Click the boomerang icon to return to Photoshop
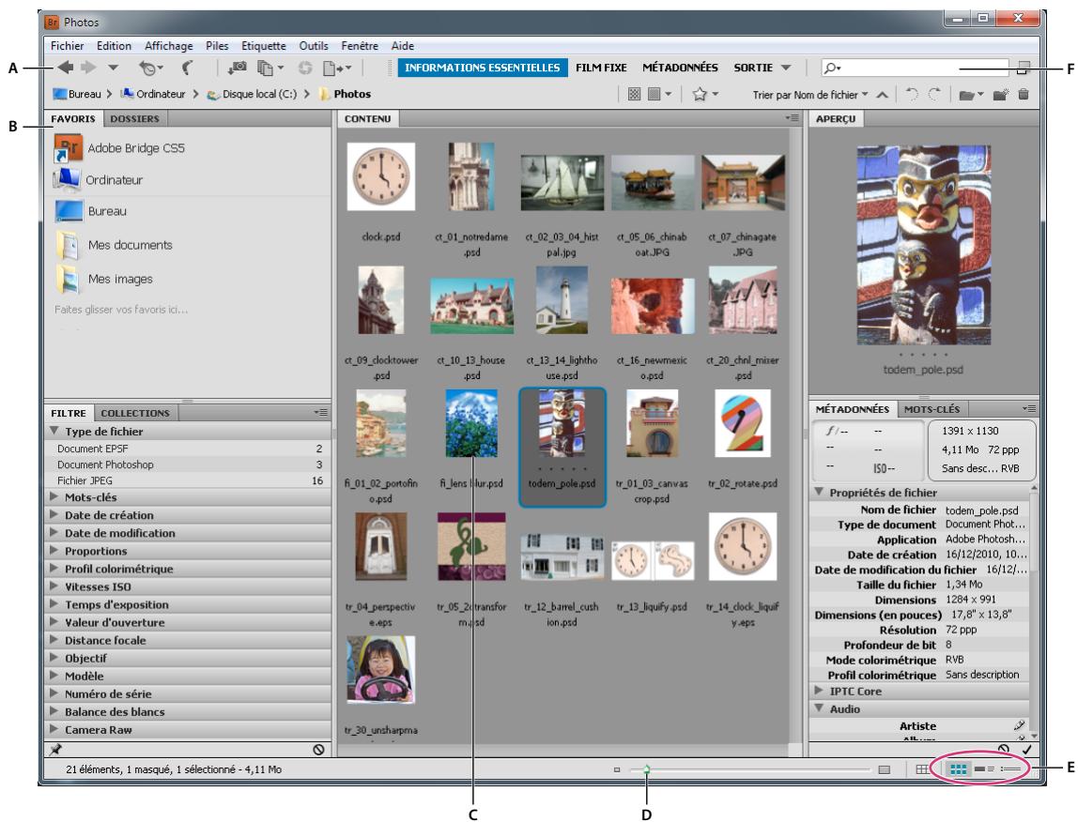1078x822 pixels. (x=188, y=68)
